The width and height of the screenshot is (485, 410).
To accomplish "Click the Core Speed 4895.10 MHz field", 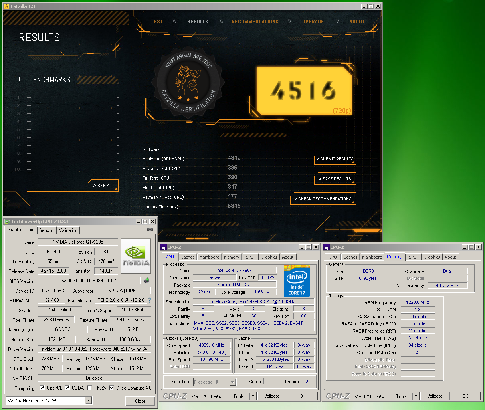I will [212, 345].
